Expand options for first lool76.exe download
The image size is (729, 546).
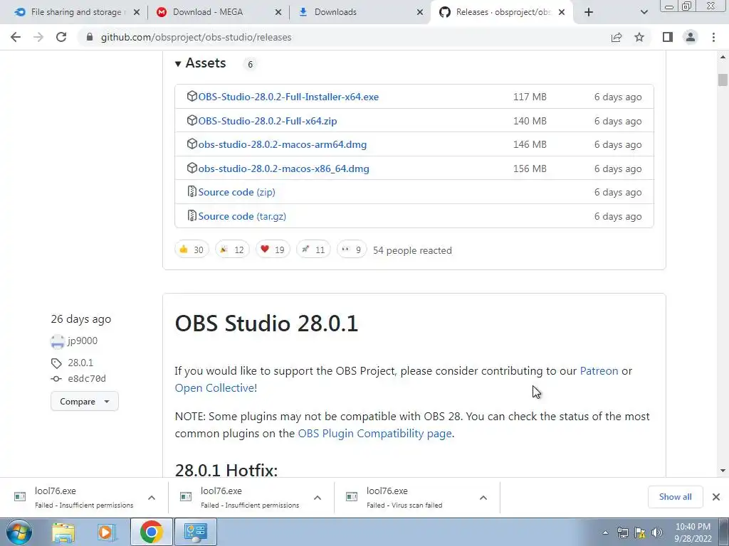152,498
